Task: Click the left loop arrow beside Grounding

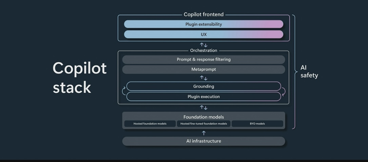Action: click(124, 91)
